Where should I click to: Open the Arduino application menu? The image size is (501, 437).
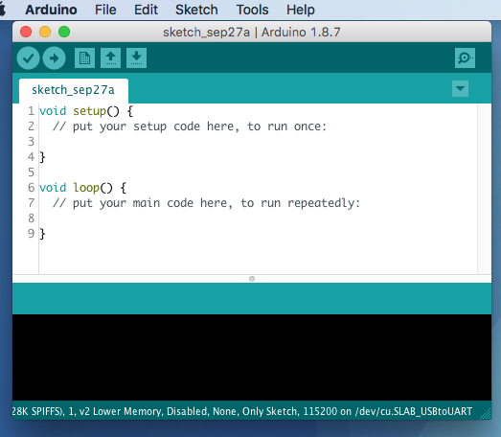point(51,10)
